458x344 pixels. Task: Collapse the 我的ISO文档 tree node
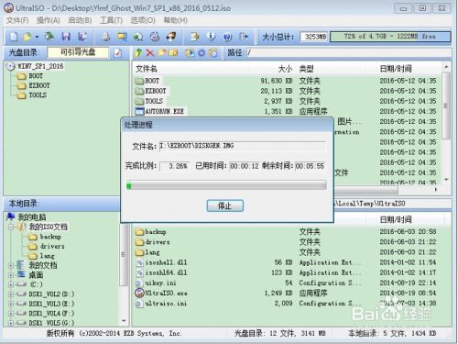click(x=11, y=227)
